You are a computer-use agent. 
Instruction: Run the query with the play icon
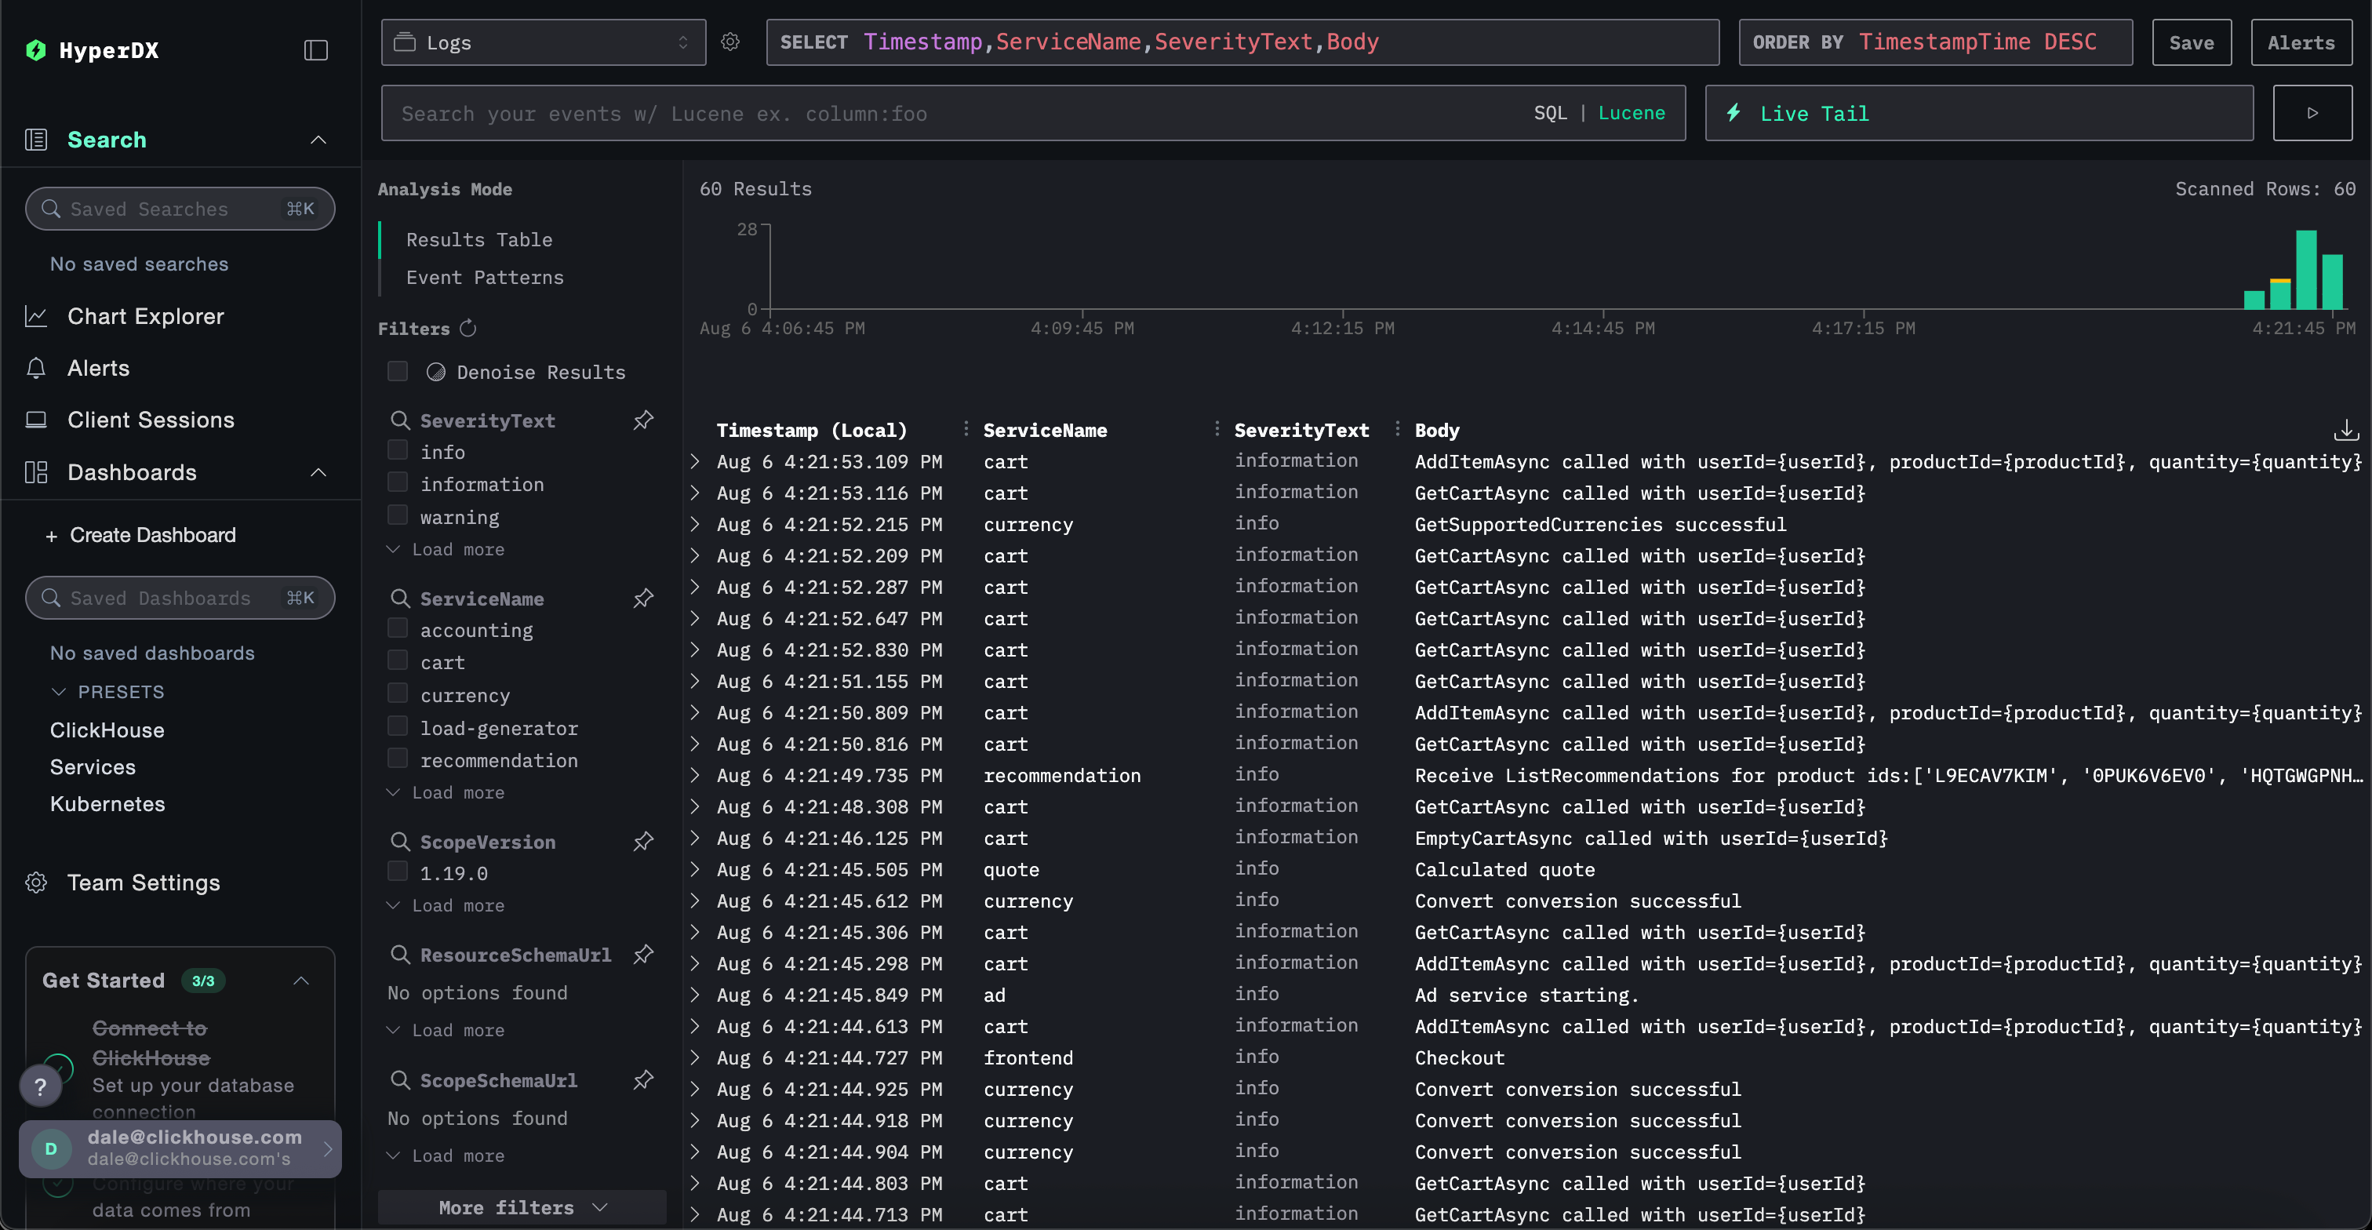click(x=2312, y=112)
